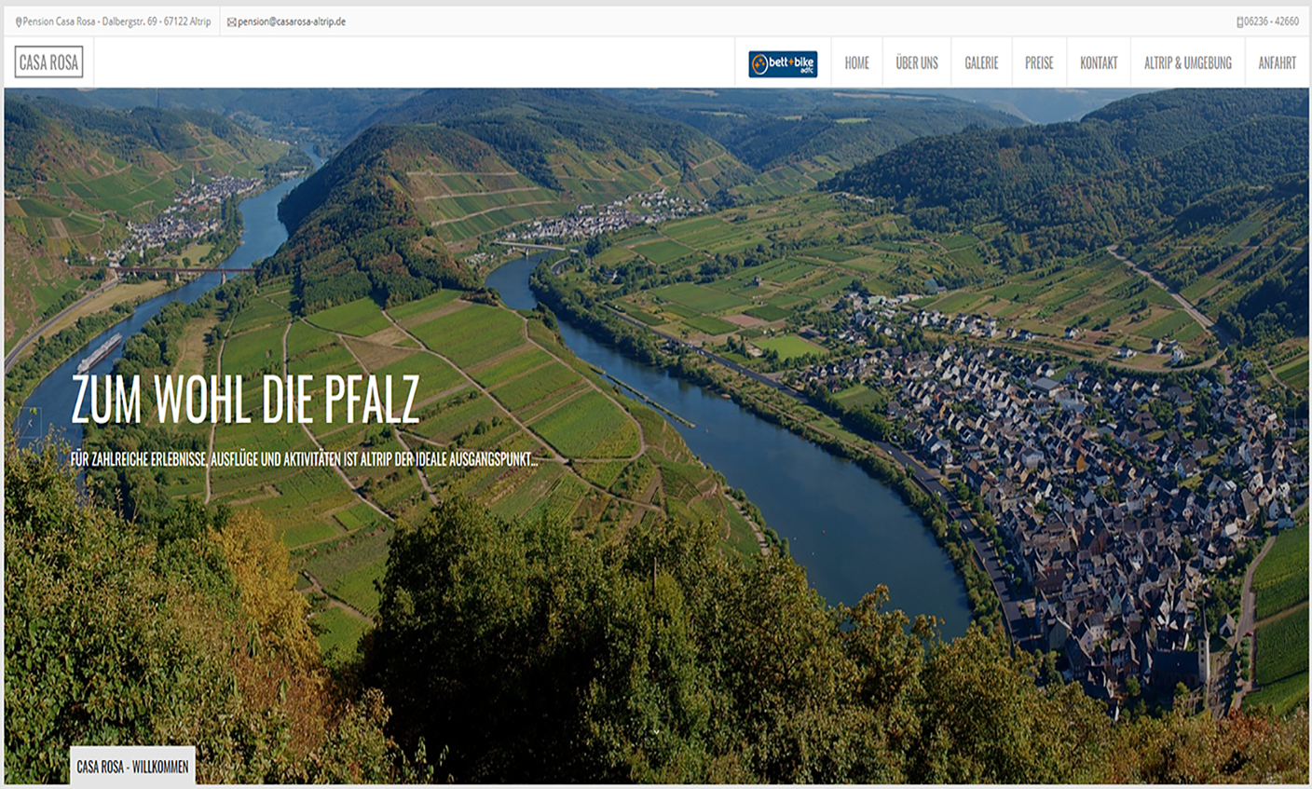Click the envelope icon beside the email

tap(232, 21)
